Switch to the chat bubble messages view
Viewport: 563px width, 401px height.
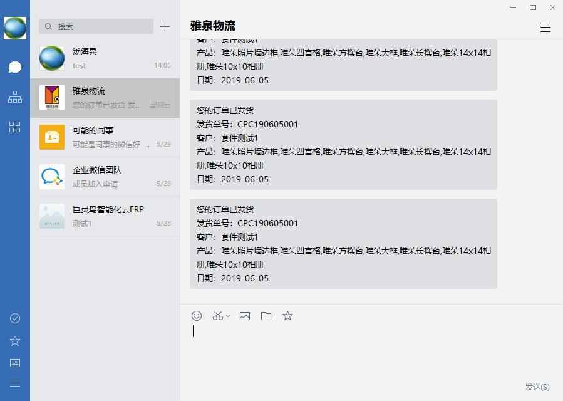coord(14,67)
